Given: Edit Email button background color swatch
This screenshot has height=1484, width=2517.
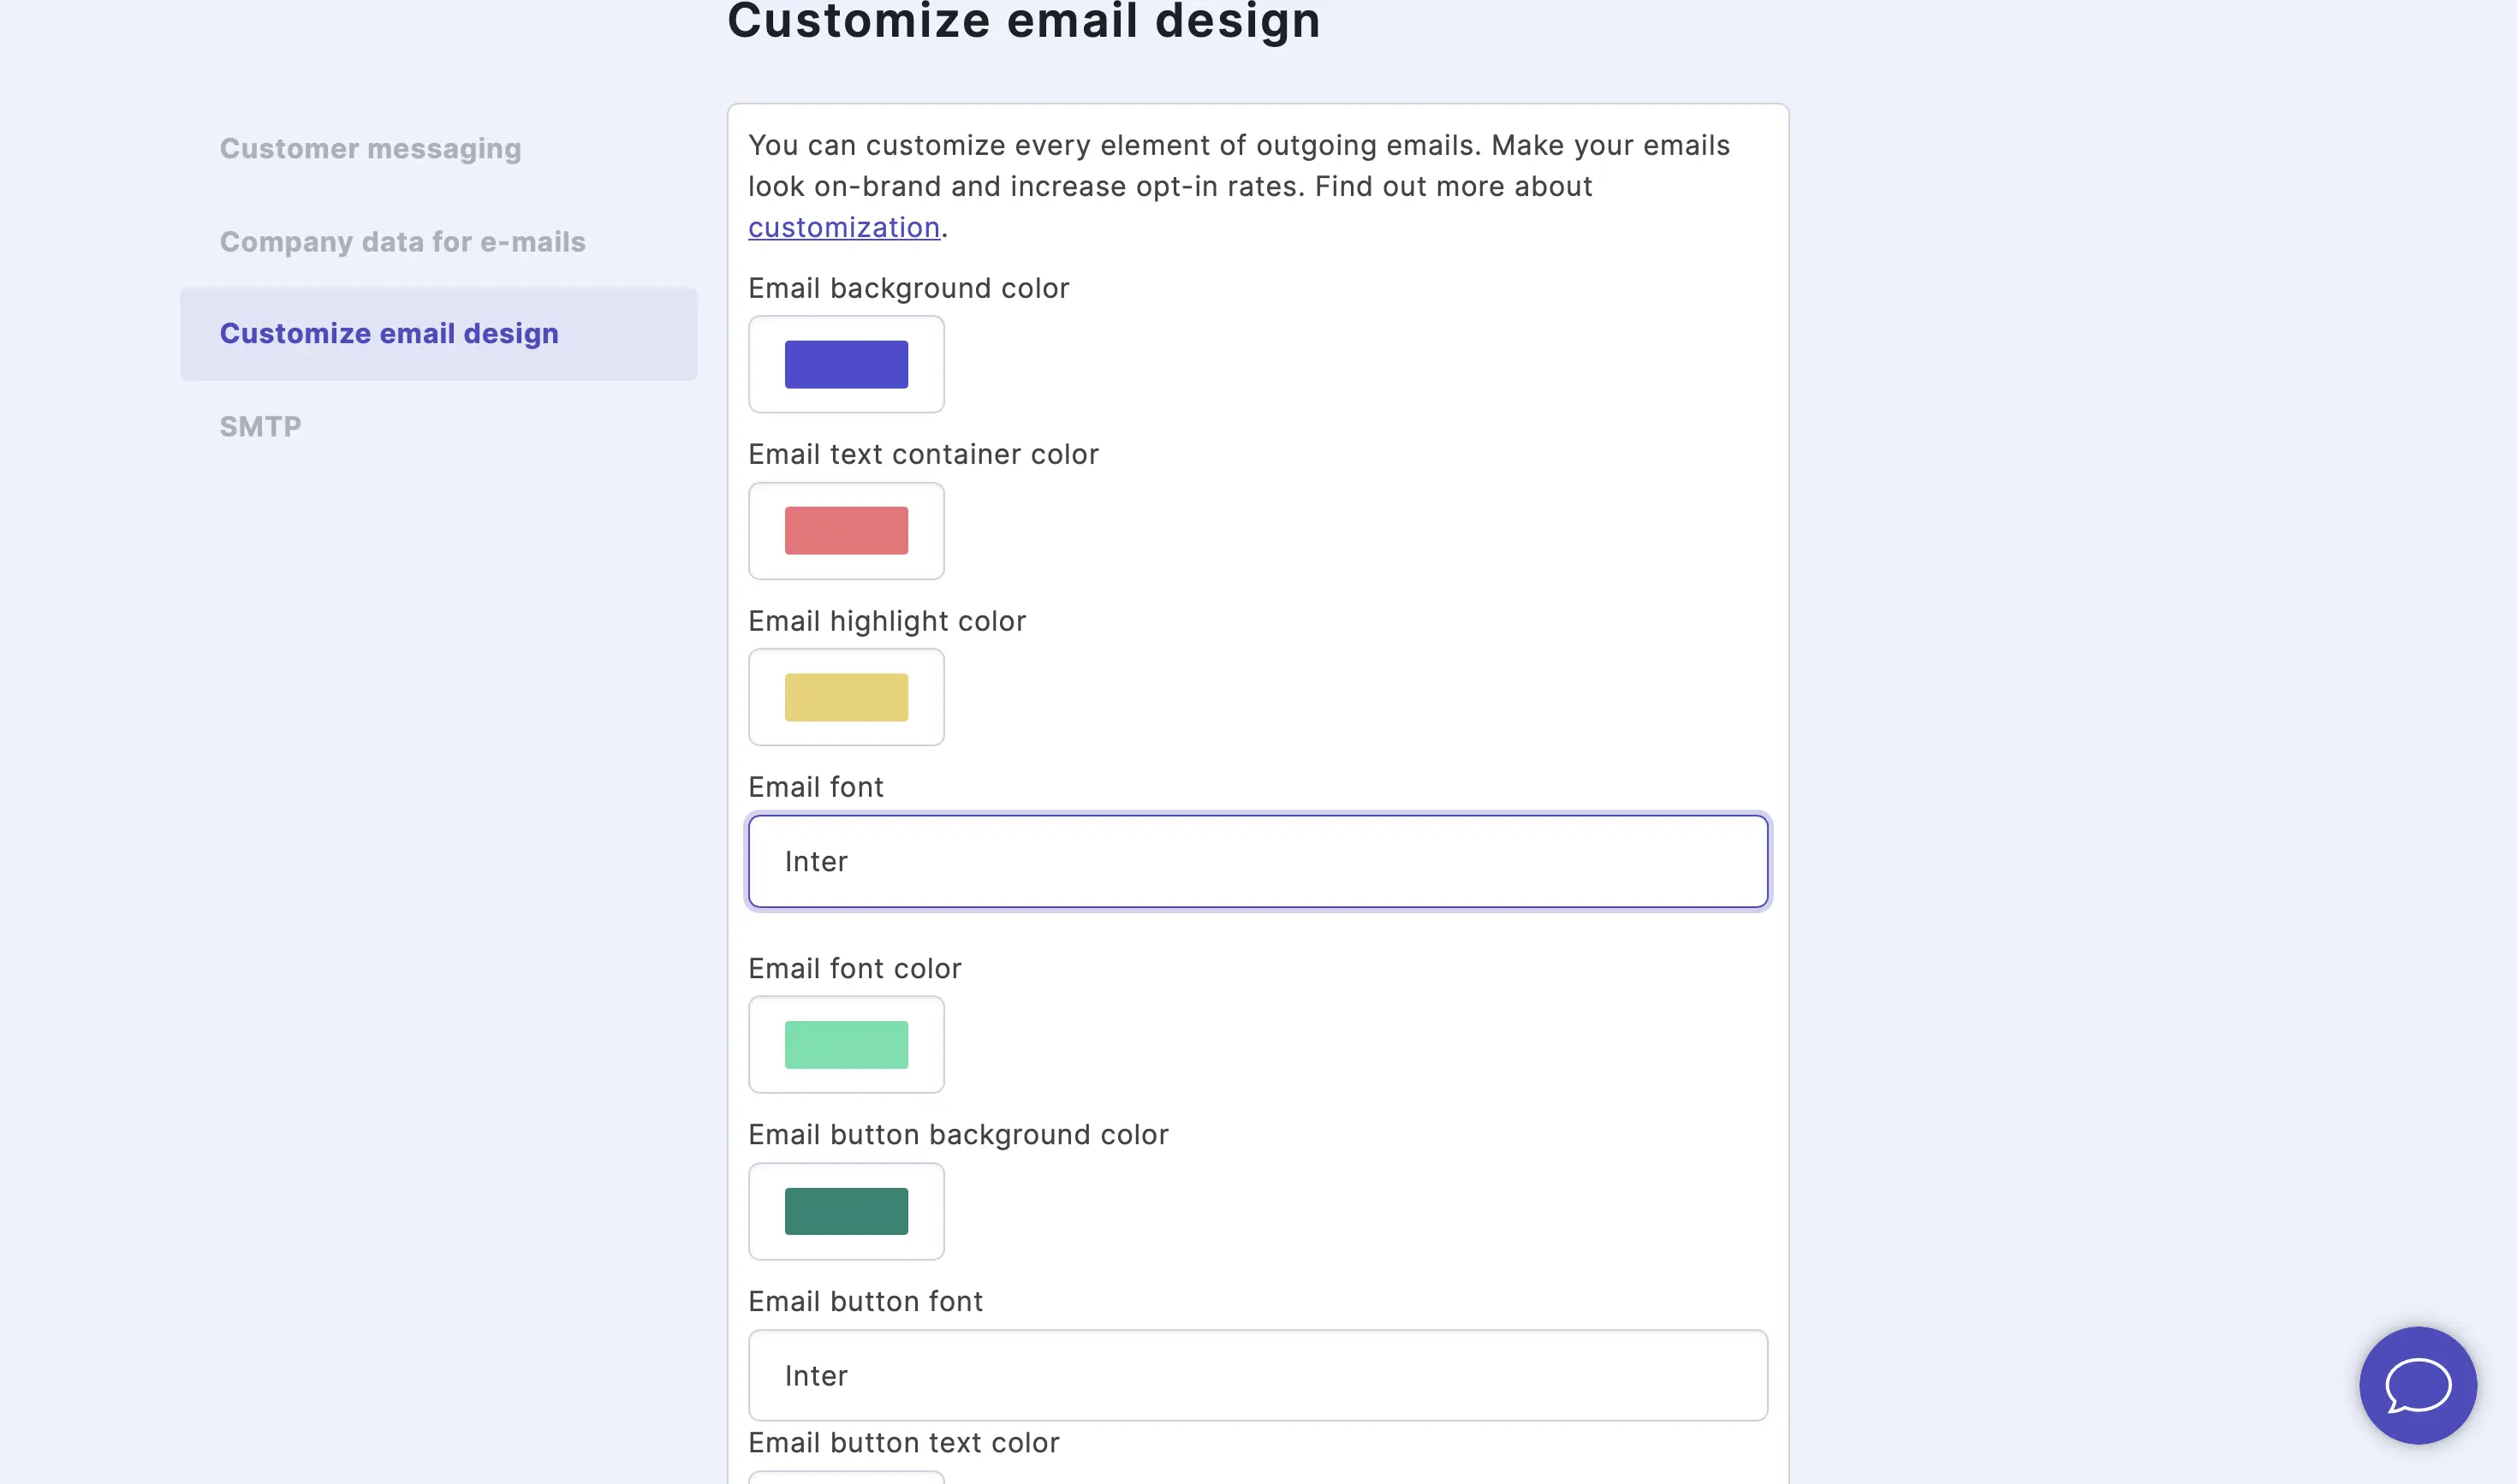Looking at the screenshot, I should [847, 1211].
